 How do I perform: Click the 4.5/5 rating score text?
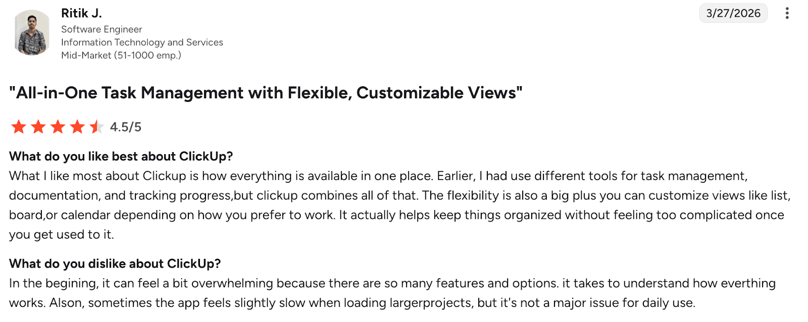[x=126, y=127]
